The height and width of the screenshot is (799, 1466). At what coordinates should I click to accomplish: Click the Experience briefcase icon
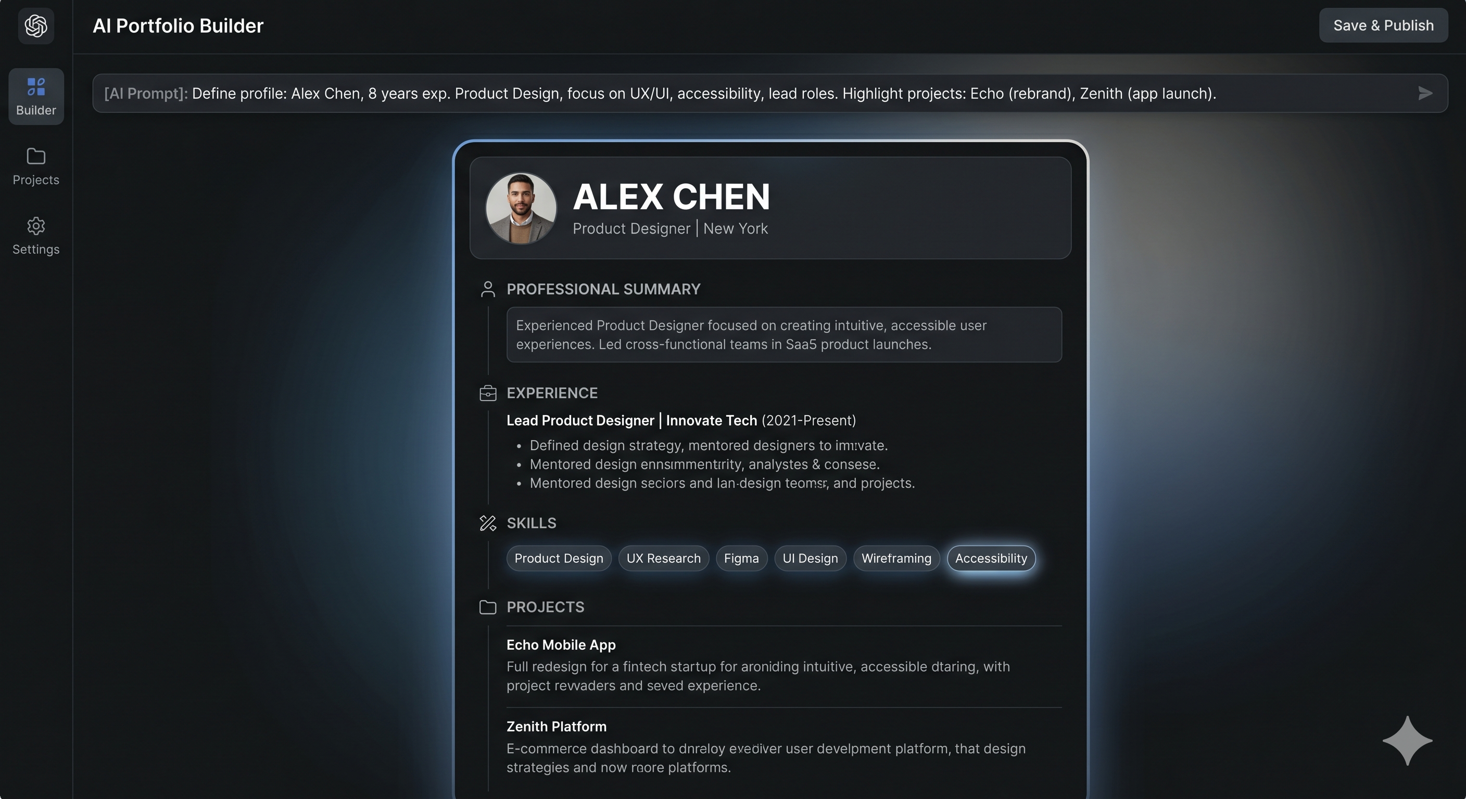(x=488, y=393)
